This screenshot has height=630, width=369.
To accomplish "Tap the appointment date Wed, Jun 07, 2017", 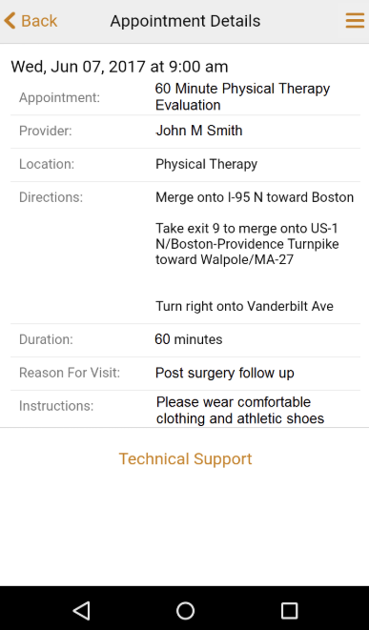I will [x=78, y=67].
